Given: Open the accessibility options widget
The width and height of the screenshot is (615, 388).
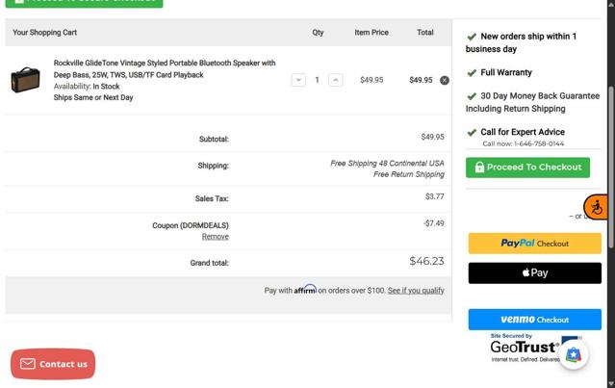Looking at the screenshot, I should 596,207.
